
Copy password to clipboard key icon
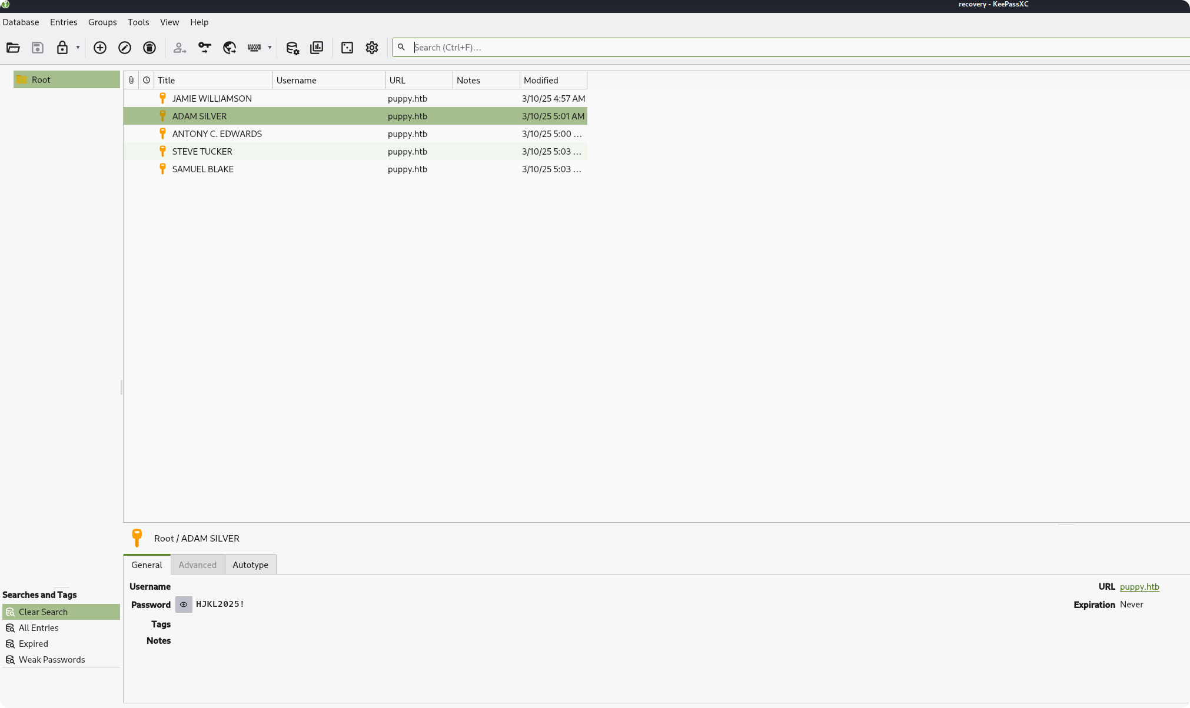tap(204, 48)
